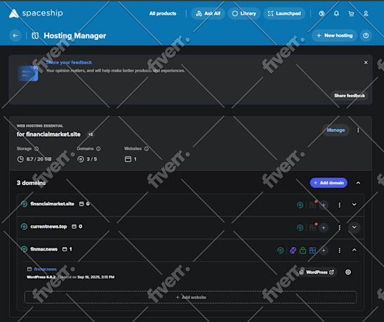Click New hosting button
Viewport: 384px width, 322px height.
(334, 36)
